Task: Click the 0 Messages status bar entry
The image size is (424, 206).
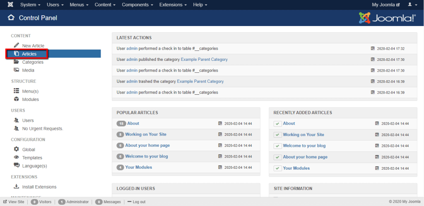Action: tap(108, 202)
